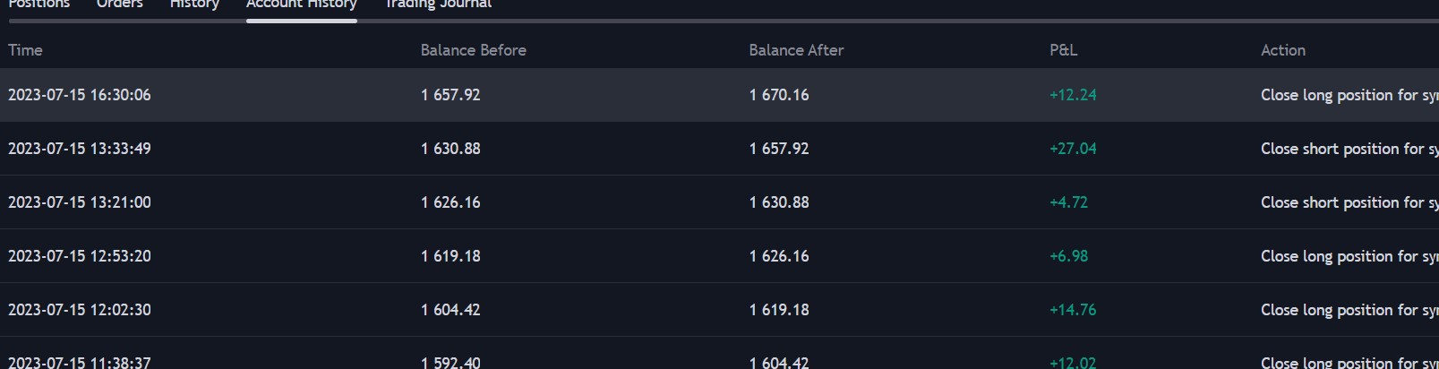Select the Account History tab
This screenshot has height=369, width=1439.
(x=301, y=4)
